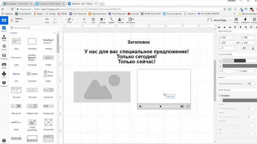Open the Format panel icon

click(x=236, y=20)
